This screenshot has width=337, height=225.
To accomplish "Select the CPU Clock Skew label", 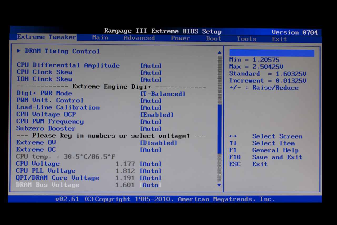I will 44,72.
